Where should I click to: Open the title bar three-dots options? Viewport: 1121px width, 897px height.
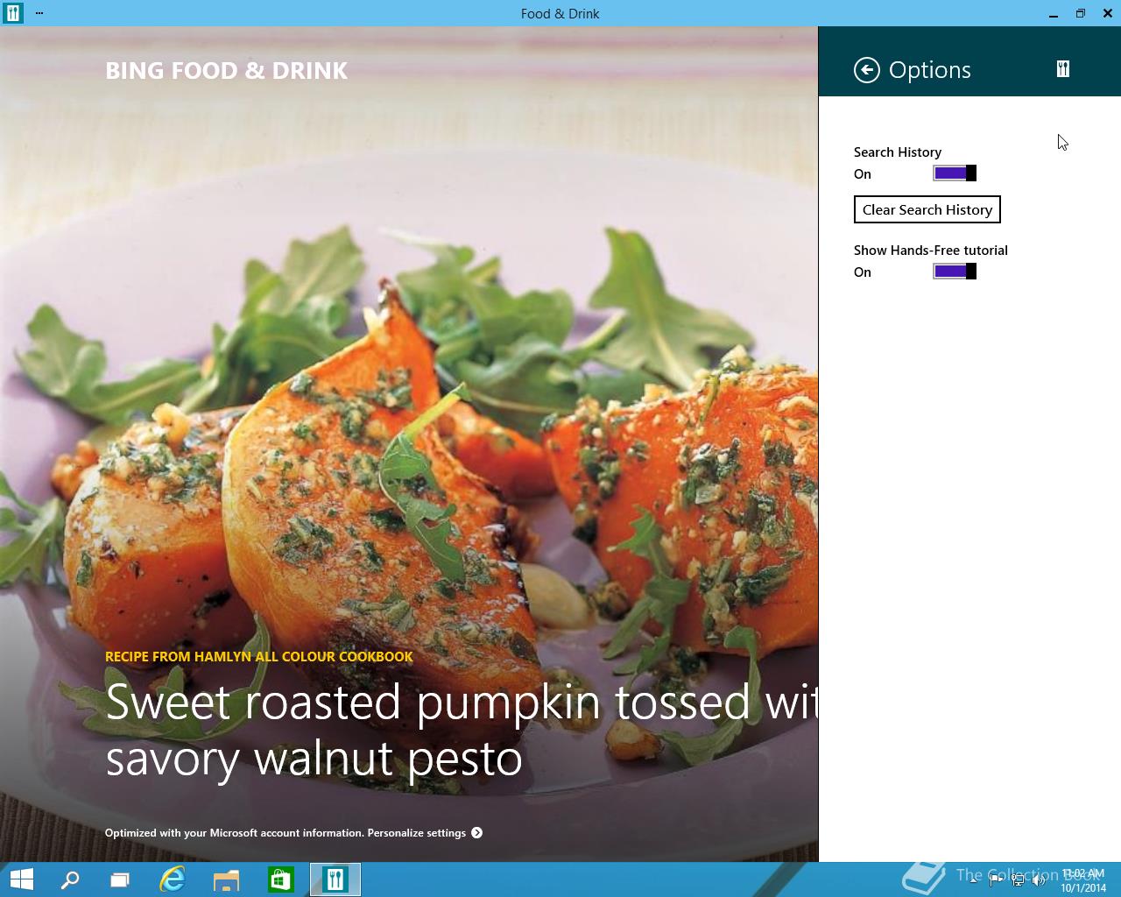39,13
